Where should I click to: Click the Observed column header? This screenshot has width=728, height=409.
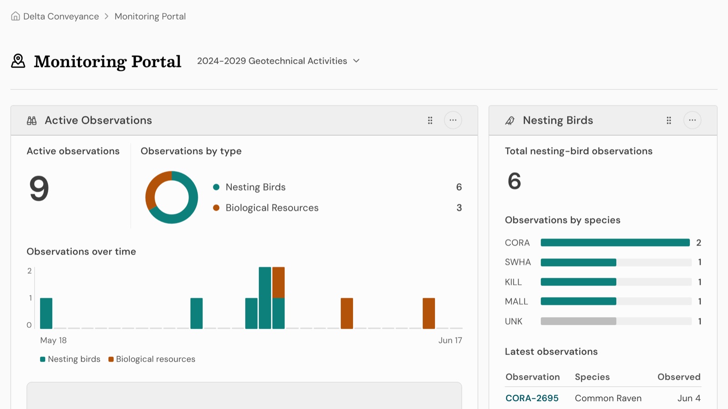click(679, 377)
